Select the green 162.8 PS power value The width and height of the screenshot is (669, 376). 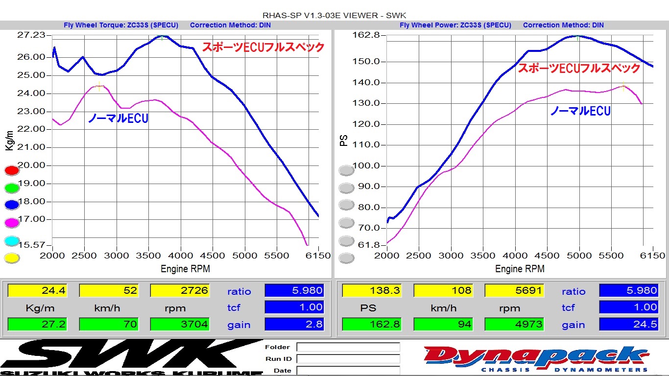click(372, 324)
